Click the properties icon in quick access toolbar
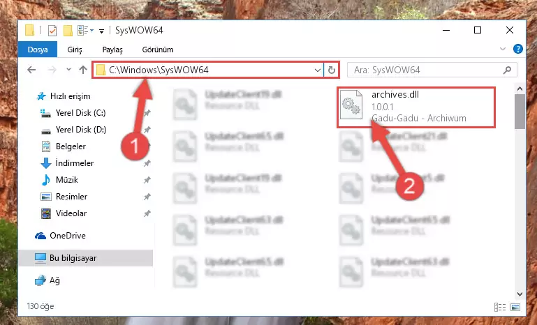Viewport: 537px width, 325px height. (52, 31)
